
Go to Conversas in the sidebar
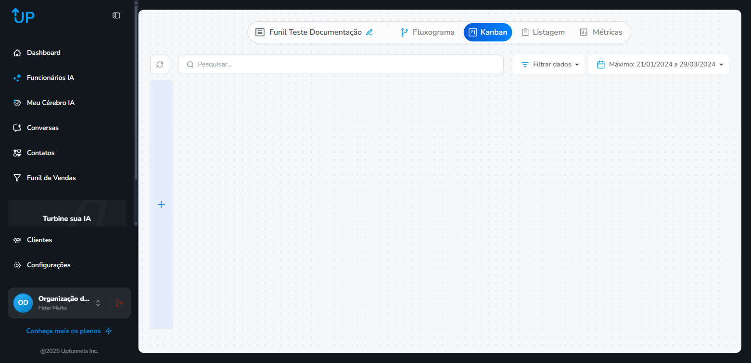pyautogui.click(x=42, y=128)
